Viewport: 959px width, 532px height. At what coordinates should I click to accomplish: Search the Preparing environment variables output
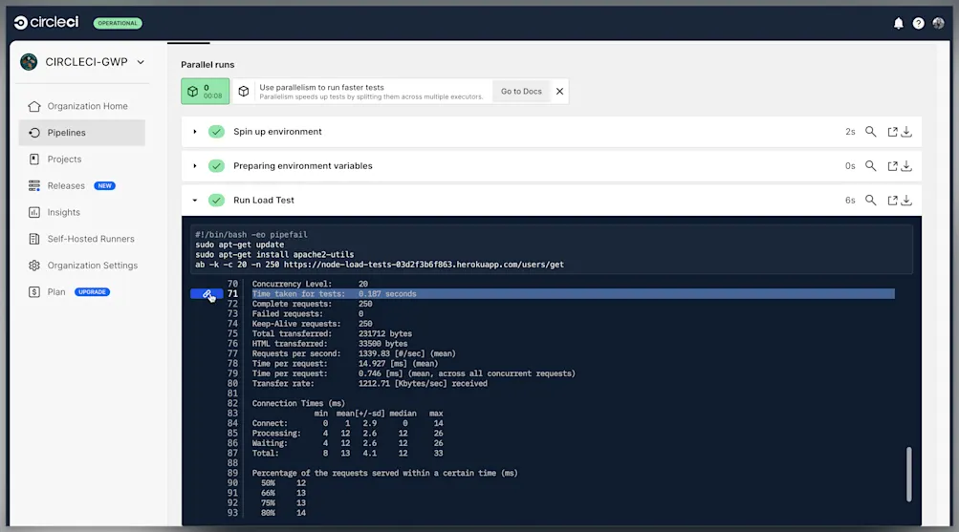[x=870, y=165]
